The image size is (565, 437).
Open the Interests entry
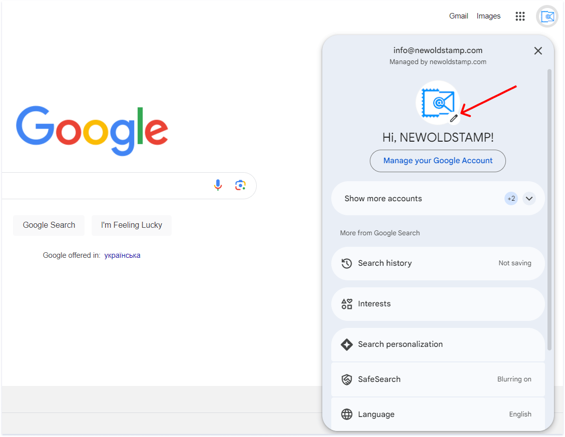click(438, 304)
